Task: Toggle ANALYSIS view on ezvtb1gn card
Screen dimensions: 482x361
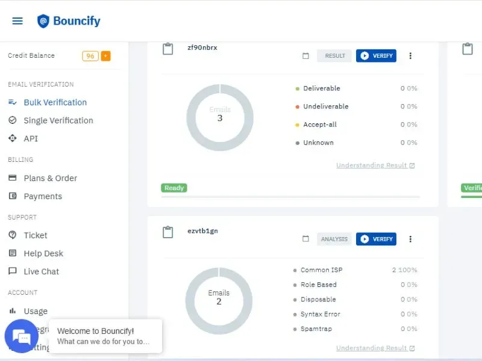Action: click(x=334, y=239)
